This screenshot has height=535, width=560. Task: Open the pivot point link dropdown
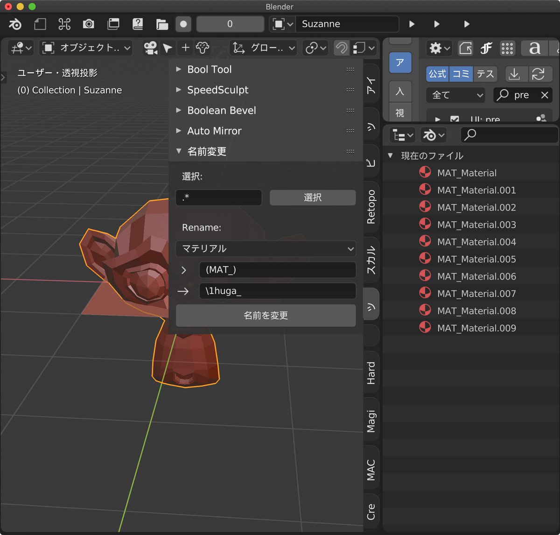[315, 48]
